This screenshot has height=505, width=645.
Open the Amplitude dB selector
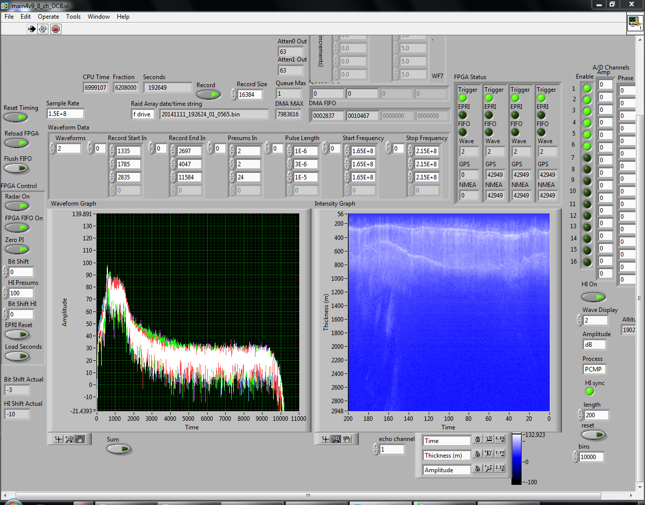pyautogui.click(x=594, y=345)
